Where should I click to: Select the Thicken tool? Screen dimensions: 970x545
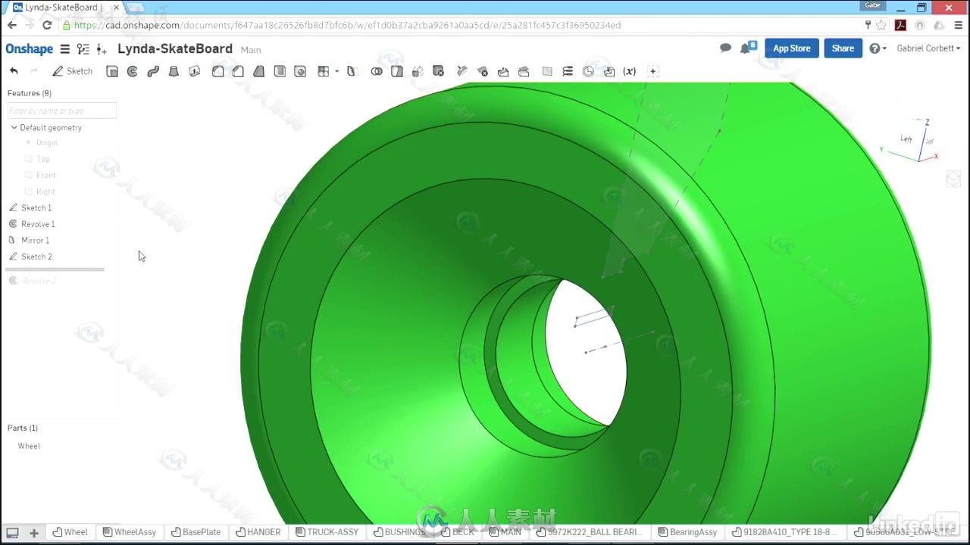(x=195, y=71)
